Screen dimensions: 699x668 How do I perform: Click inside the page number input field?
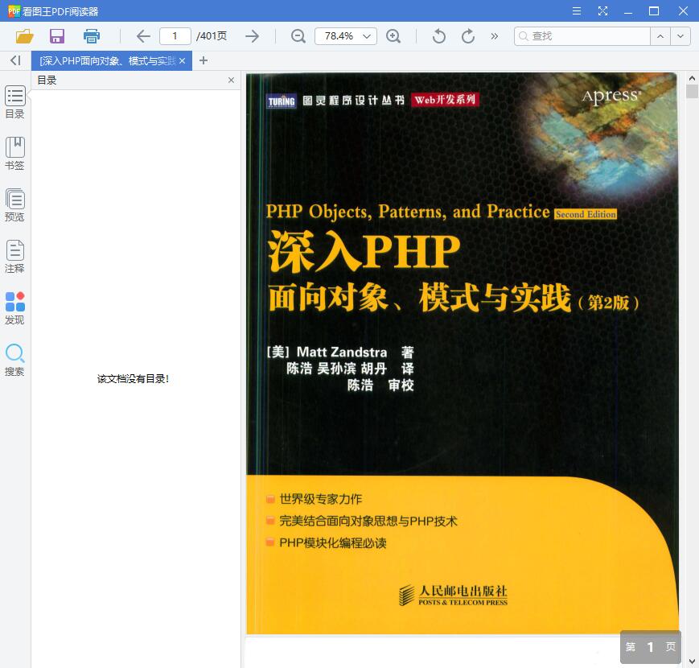(x=177, y=35)
